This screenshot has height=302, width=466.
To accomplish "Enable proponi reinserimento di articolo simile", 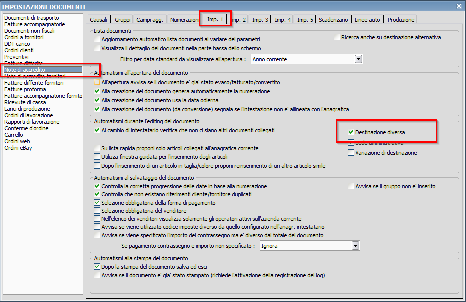I will click(x=97, y=166).
